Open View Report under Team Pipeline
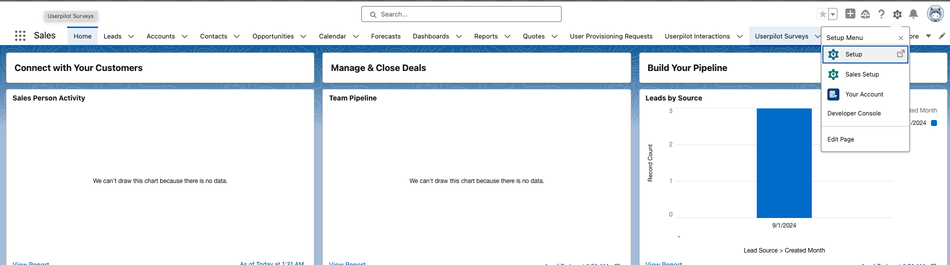Image resolution: width=950 pixels, height=265 pixels. point(347,263)
